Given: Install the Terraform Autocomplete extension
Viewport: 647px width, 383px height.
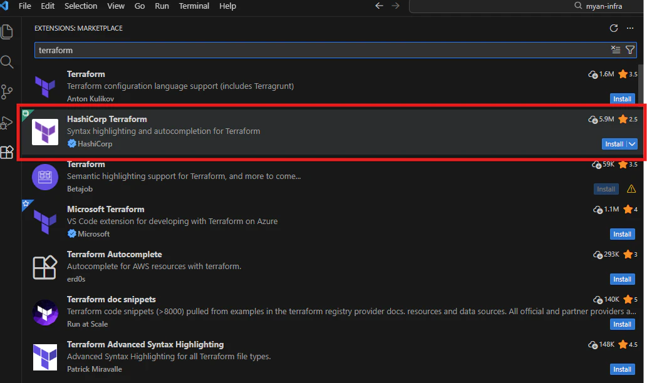Looking at the screenshot, I should coord(622,279).
